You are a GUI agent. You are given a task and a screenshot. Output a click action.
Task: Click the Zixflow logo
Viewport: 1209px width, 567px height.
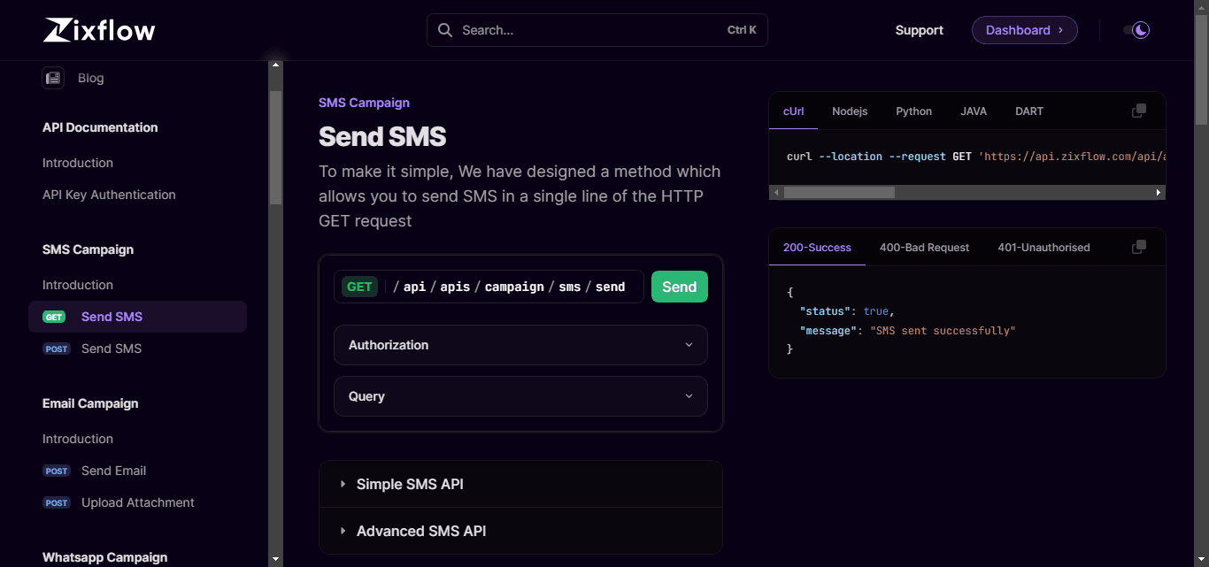(97, 29)
